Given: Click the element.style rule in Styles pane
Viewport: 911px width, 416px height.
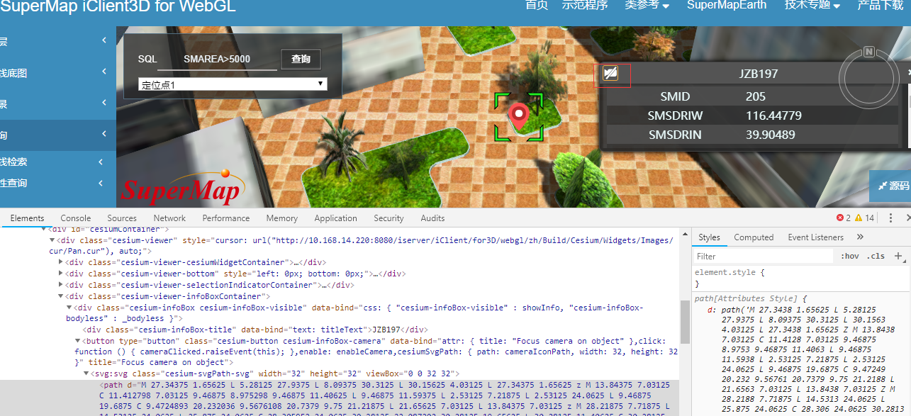Looking at the screenshot, I should click(730, 272).
